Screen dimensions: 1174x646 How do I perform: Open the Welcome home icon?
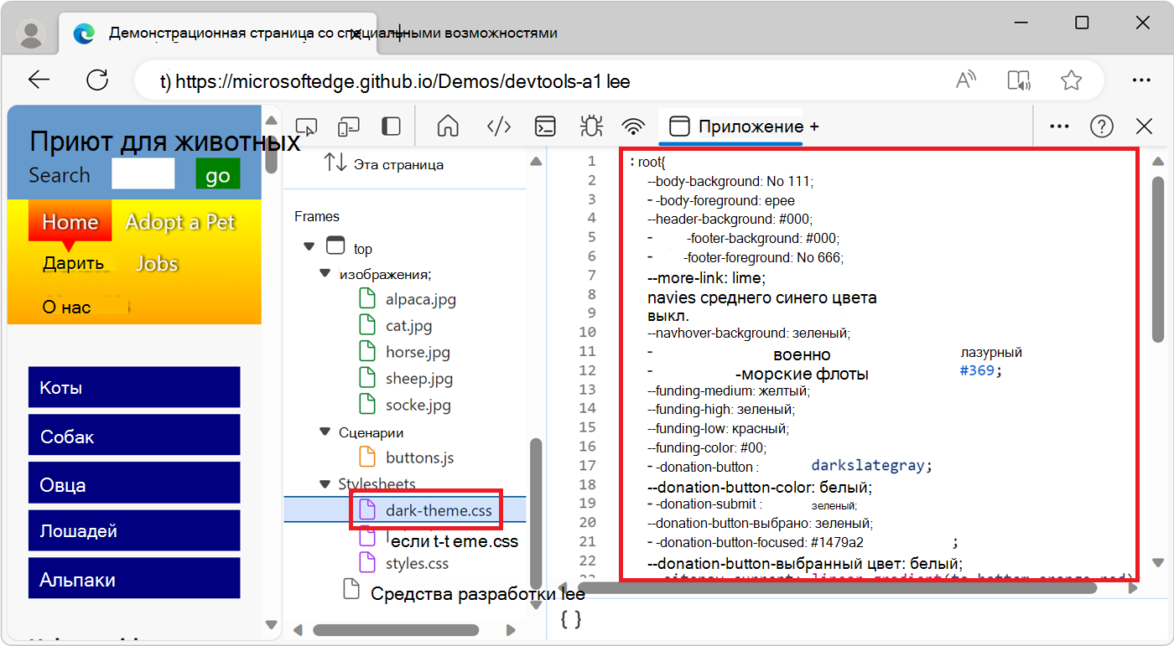[447, 126]
